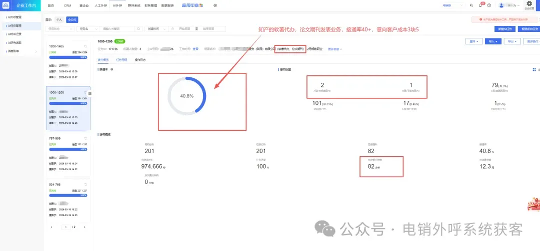Open the 财务管理 top menu

pyautogui.click(x=151, y=5)
